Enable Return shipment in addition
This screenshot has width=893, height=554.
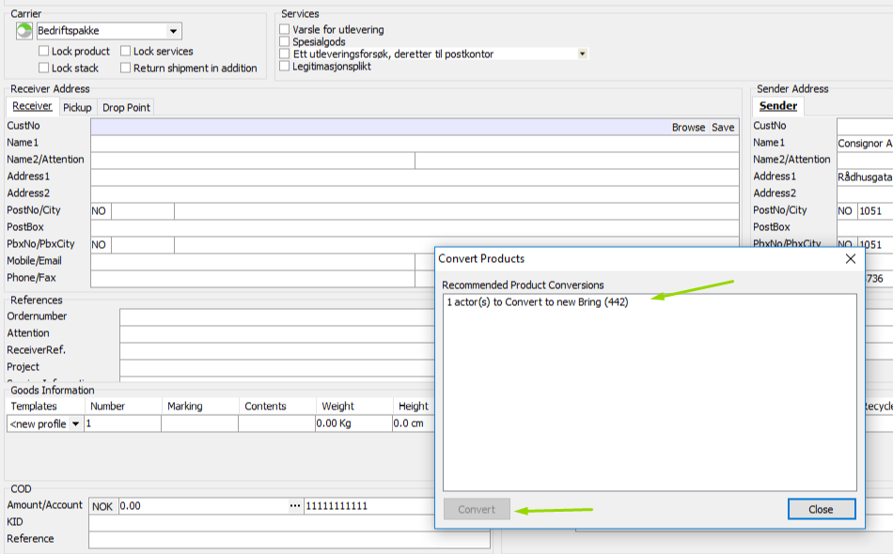[126, 69]
